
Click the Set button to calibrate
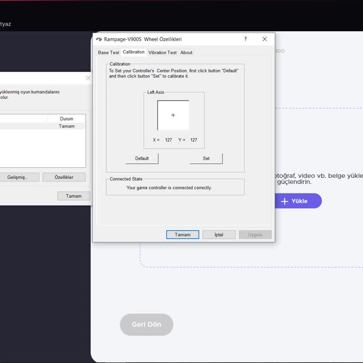[206, 158]
